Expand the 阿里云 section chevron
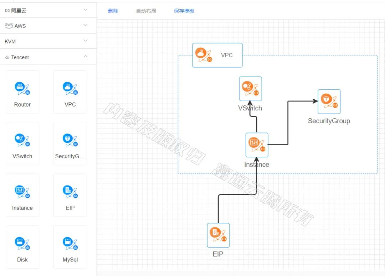The width and height of the screenshot is (385, 276). pyautogui.click(x=86, y=10)
